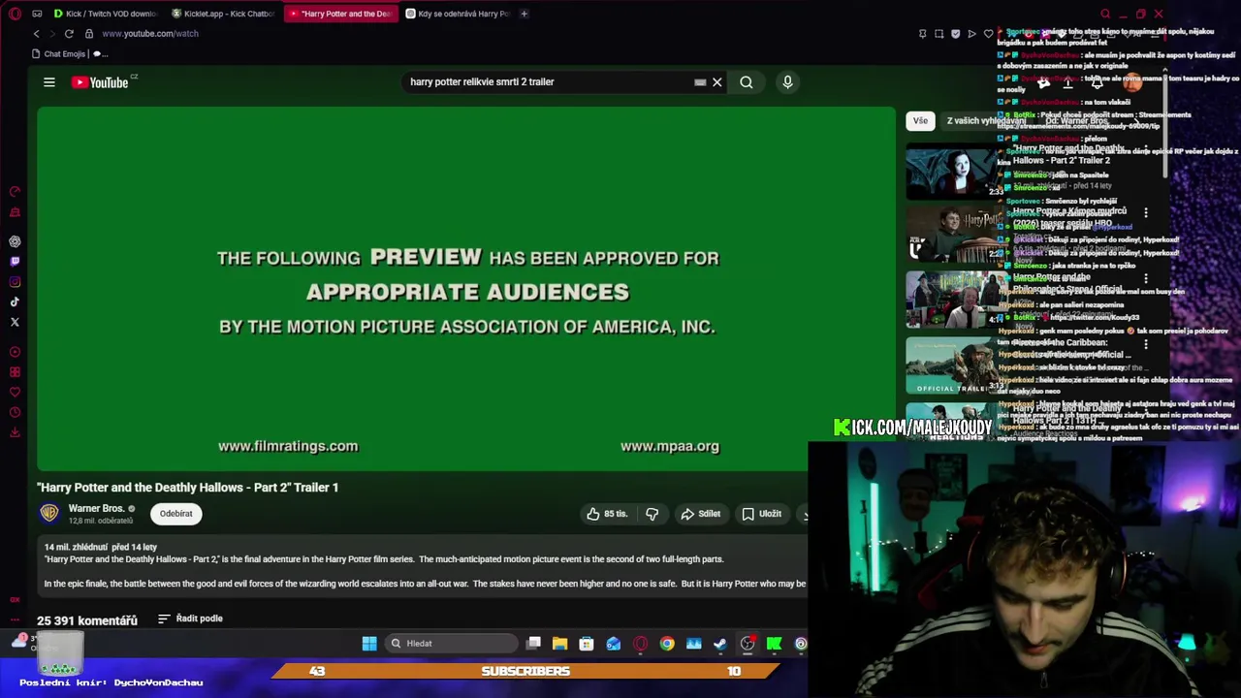Open Task View on taskbar
Image resolution: width=1241 pixels, height=698 pixels.
pyautogui.click(x=533, y=644)
